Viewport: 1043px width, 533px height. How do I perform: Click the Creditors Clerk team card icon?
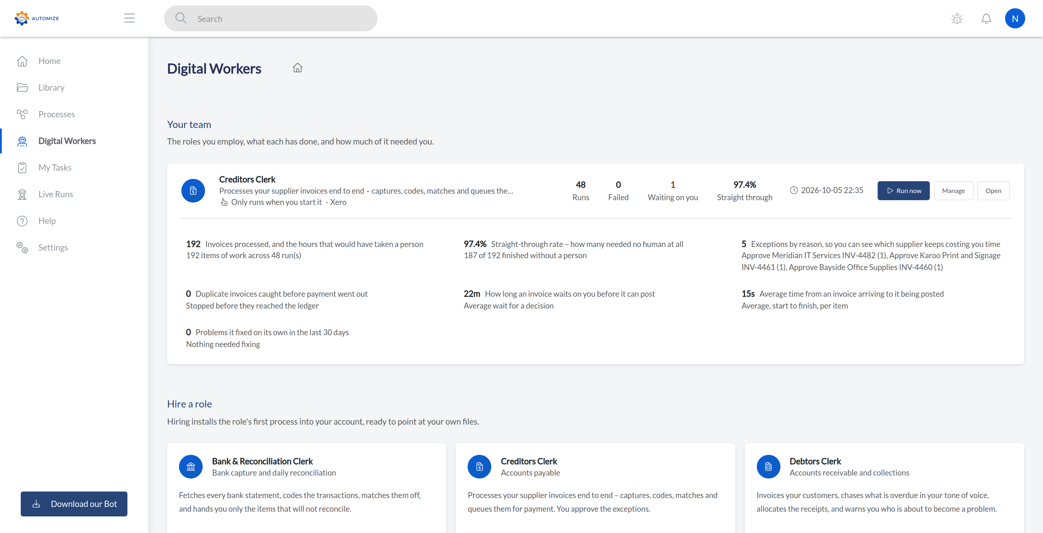pos(193,191)
